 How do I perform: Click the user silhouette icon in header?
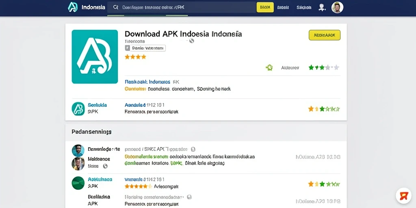(x=322, y=7)
